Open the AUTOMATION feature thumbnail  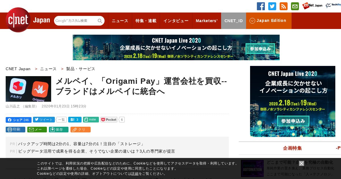click(252, 168)
